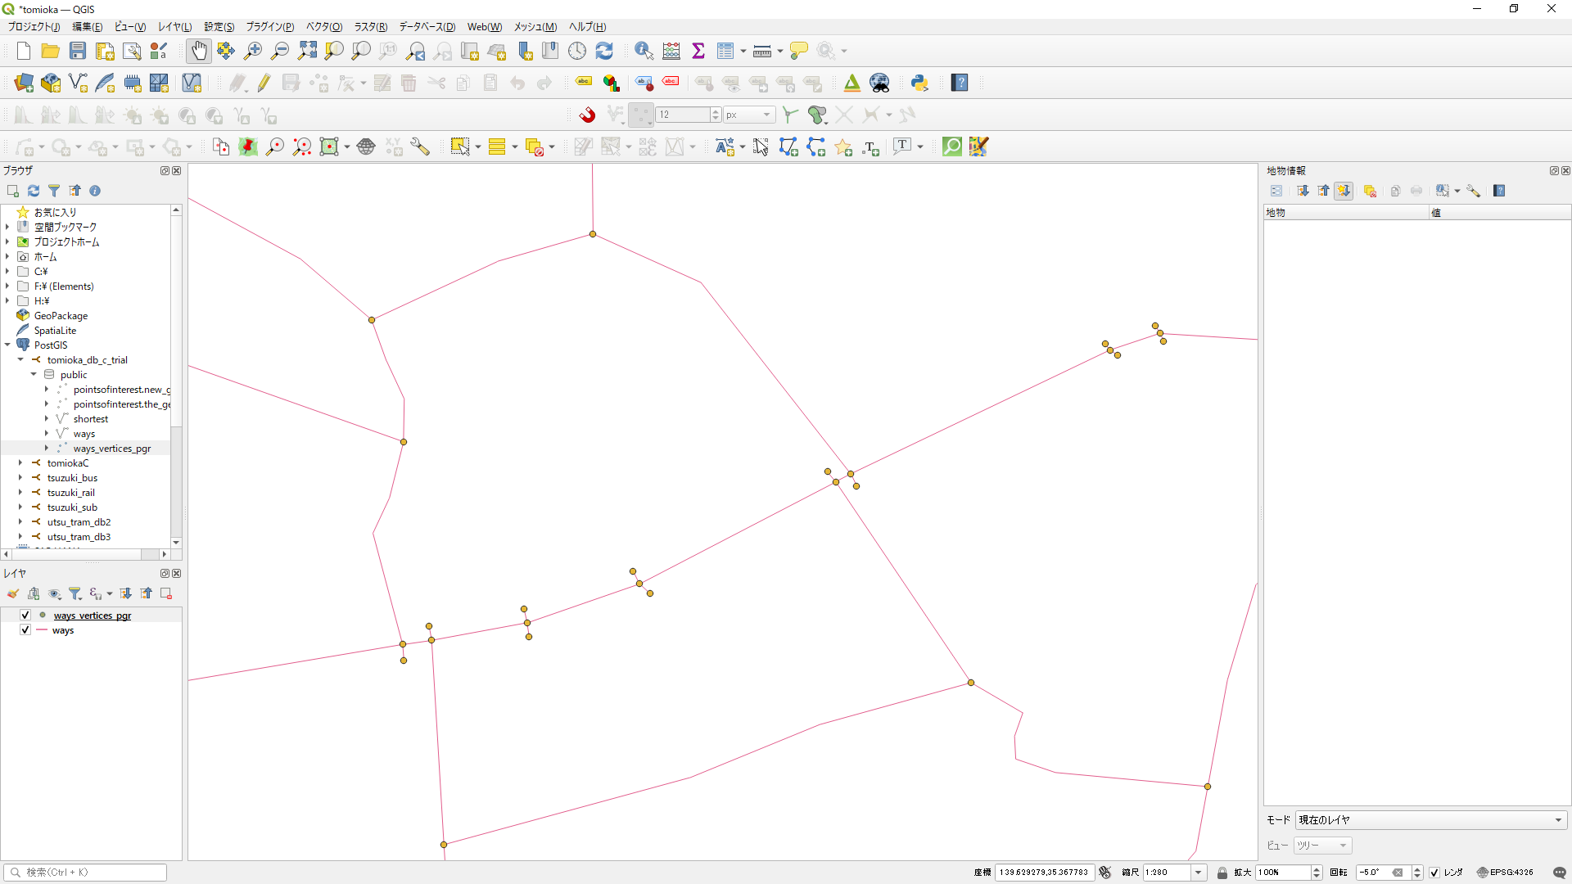Viewport: 1572px width, 884px height.
Task: Collapse the PostGIS tree node
Action: [x=7, y=345]
